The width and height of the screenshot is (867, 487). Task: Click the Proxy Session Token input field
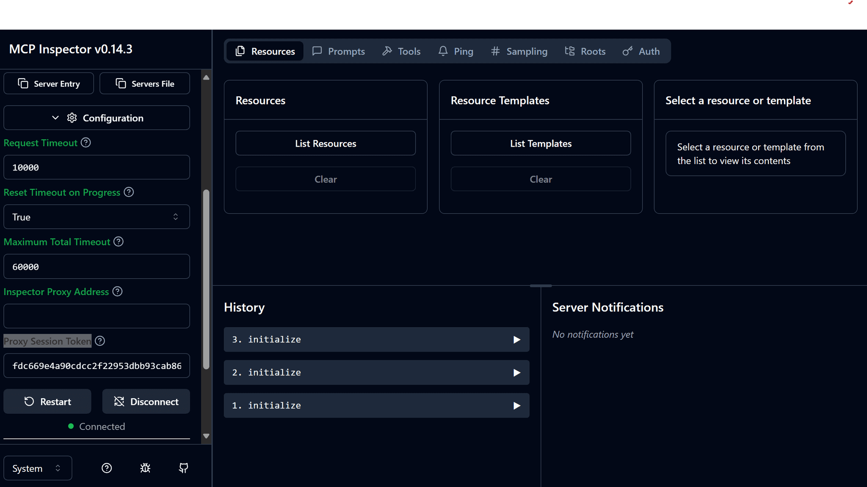[96, 365]
